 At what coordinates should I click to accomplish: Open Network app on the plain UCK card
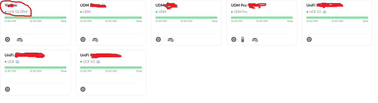point(7,89)
